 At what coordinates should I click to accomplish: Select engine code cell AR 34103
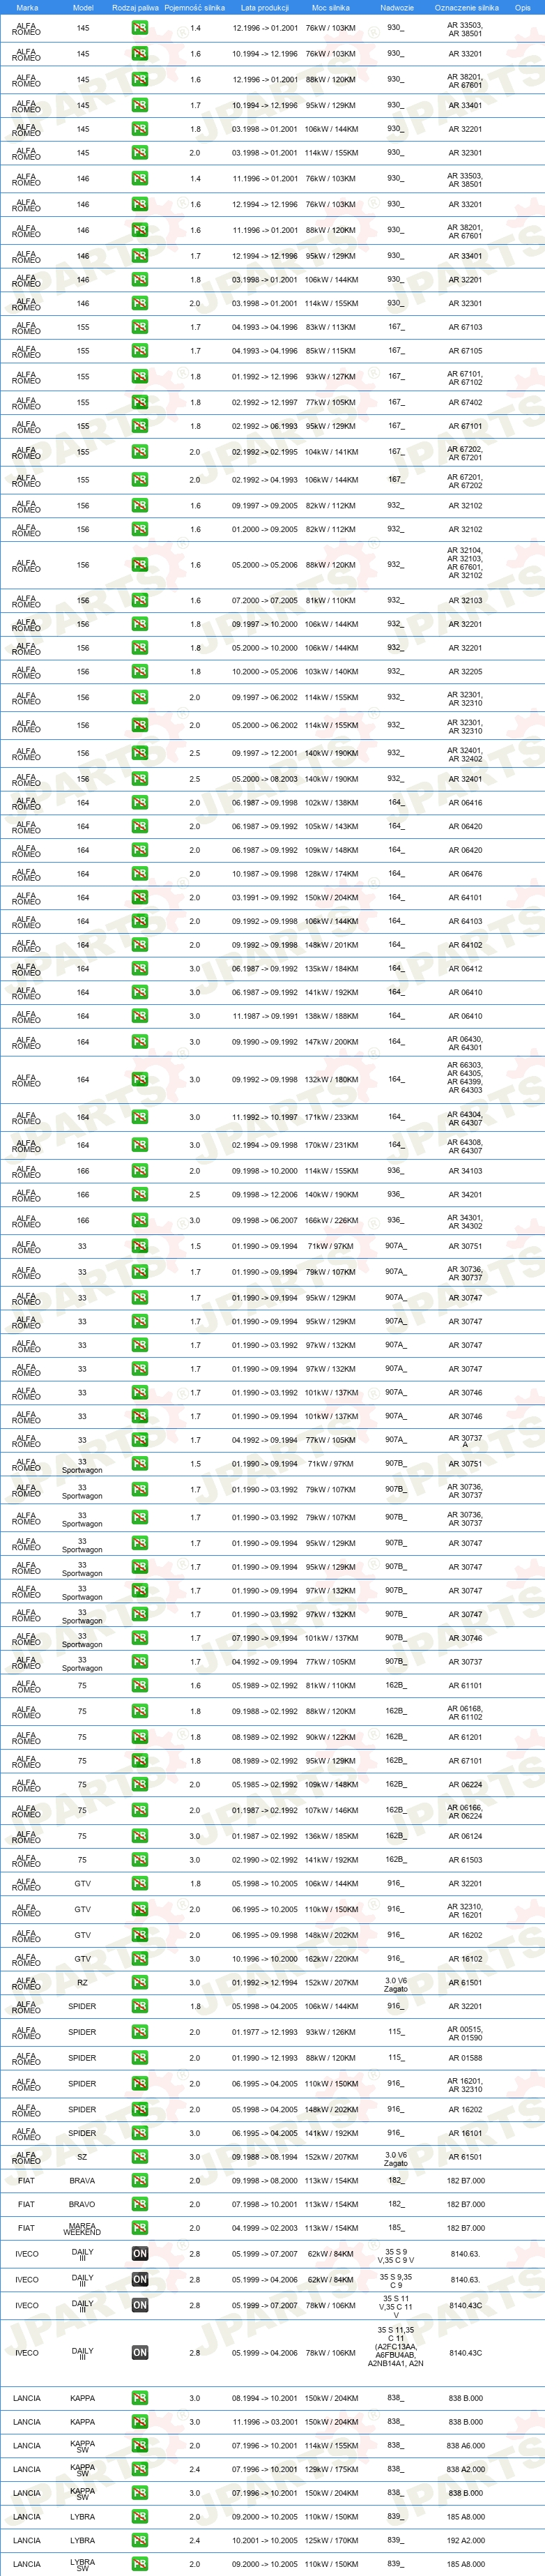pyautogui.click(x=465, y=1171)
